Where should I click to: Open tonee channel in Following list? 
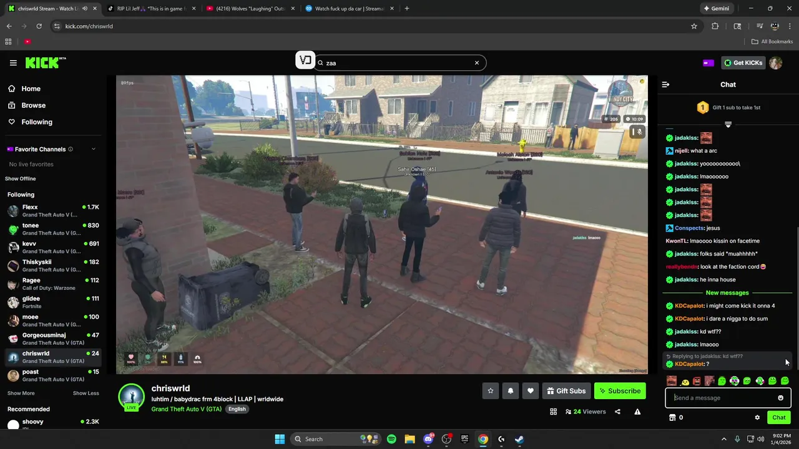pyautogui.click(x=52, y=229)
